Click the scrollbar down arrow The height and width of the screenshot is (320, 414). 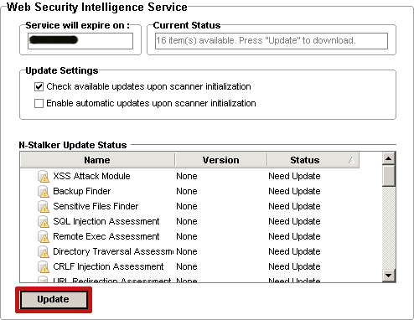coord(388,276)
